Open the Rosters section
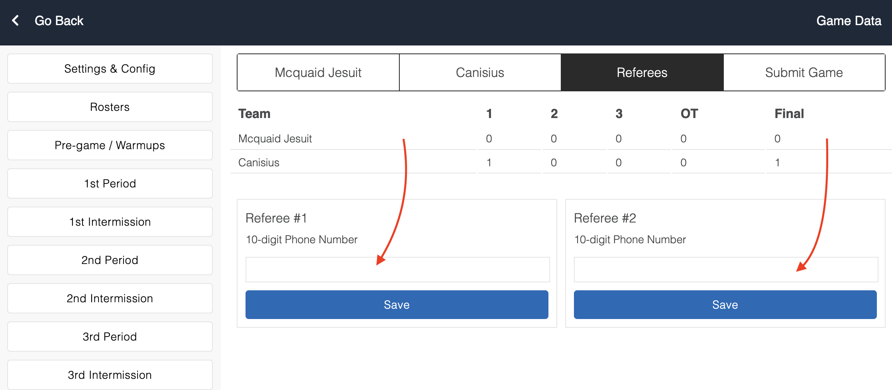This screenshot has width=892, height=390. [110, 107]
